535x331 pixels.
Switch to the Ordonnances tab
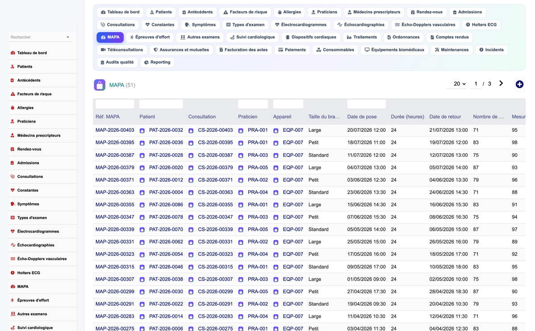403,37
